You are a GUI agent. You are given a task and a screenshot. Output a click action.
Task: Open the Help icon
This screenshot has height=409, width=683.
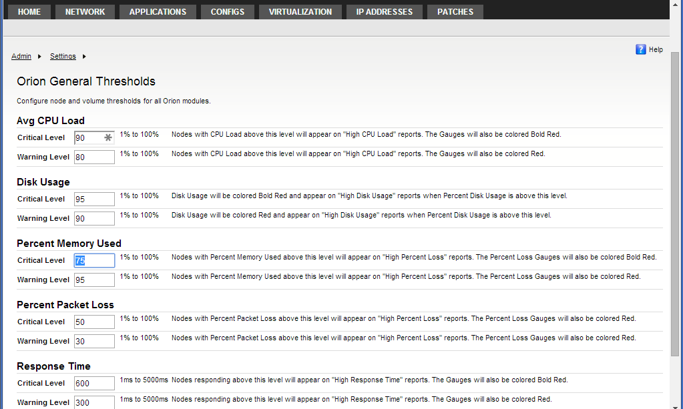click(x=640, y=49)
